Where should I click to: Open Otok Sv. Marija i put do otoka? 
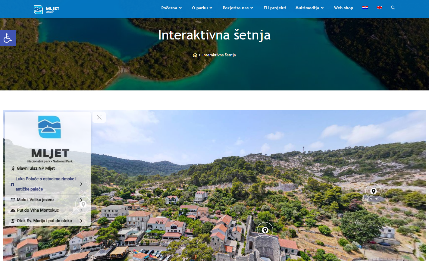pyautogui.click(x=48, y=221)
